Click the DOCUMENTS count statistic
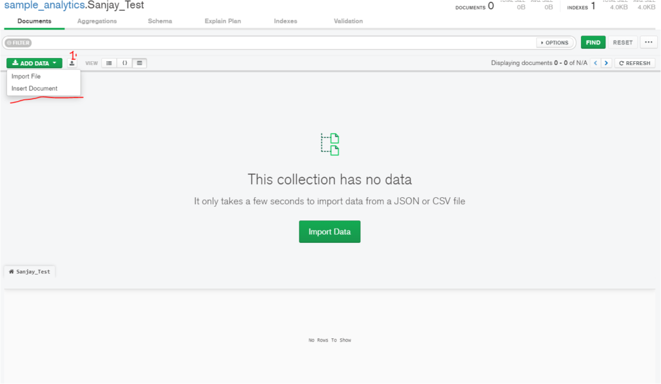 coord(474,6)
